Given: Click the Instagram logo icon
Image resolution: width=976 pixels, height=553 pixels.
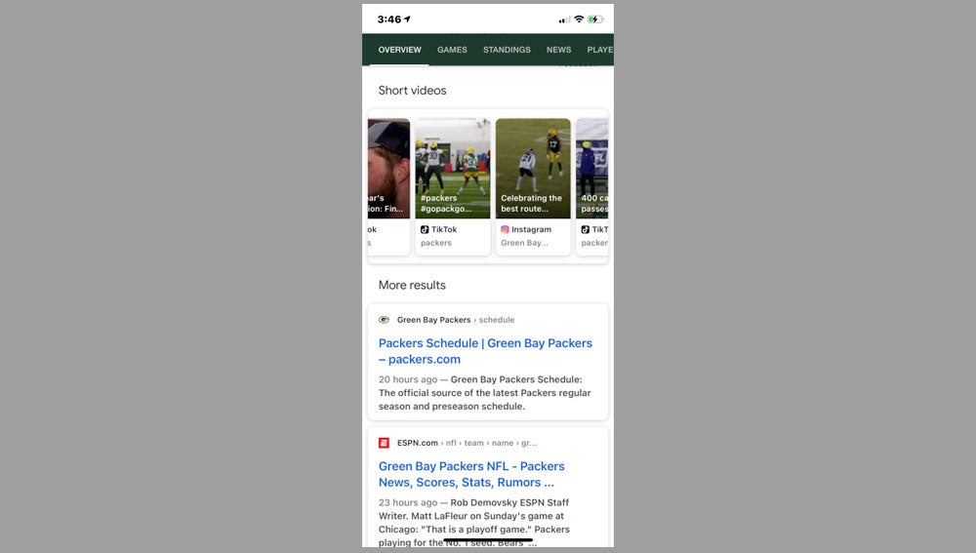Looking at the screenshot, I should (505, 229).
